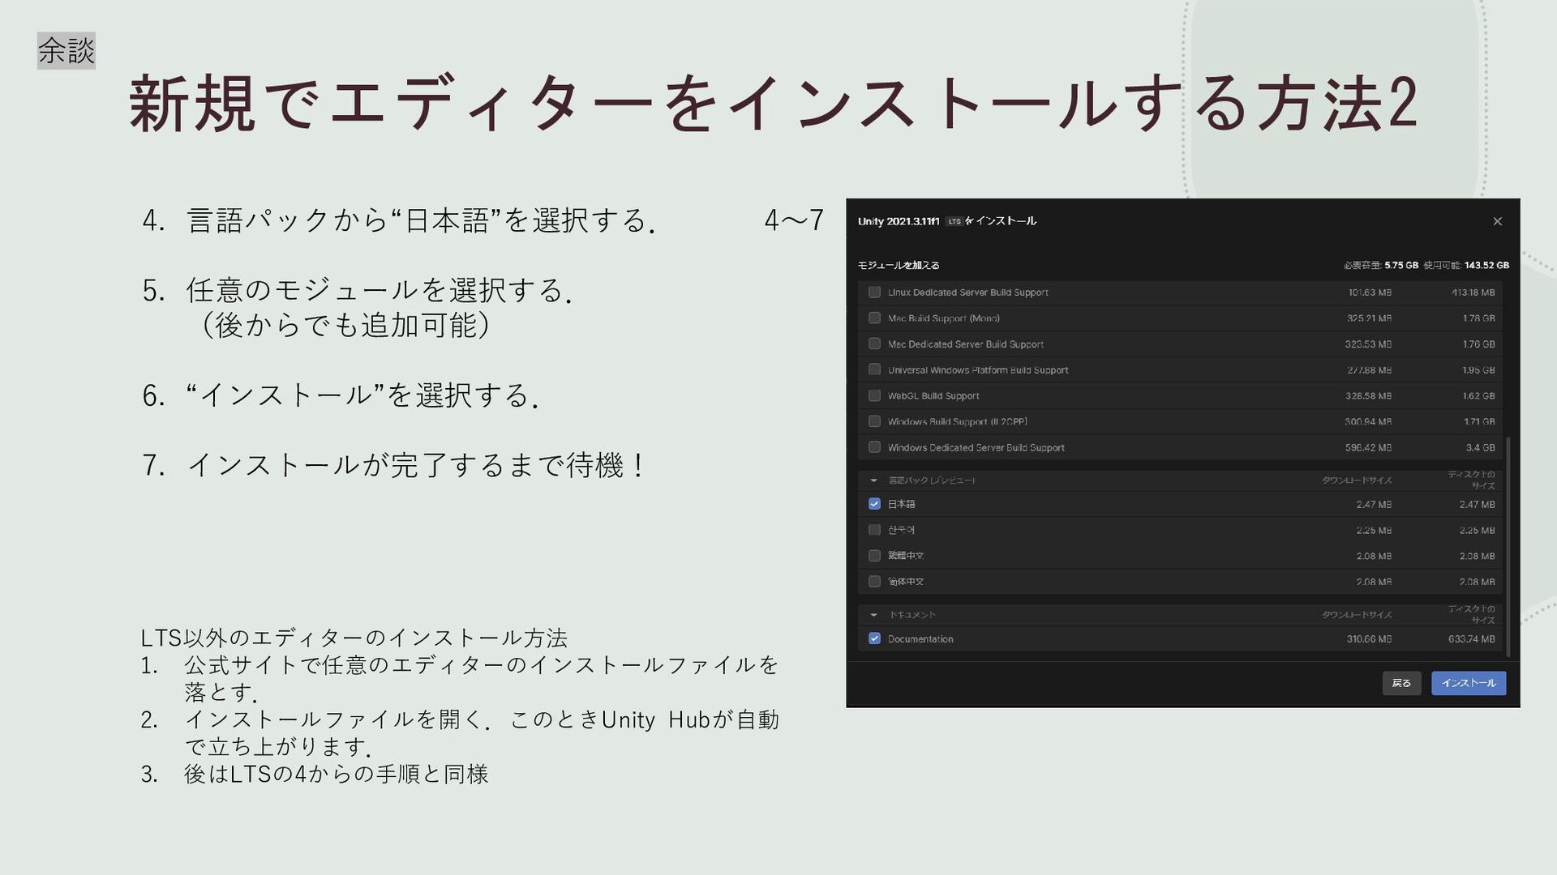The width and height of the screenshot is (1557, 875).
Task: Click '2.47 MB' download size of 日本語
Action: coord(1374,505)
